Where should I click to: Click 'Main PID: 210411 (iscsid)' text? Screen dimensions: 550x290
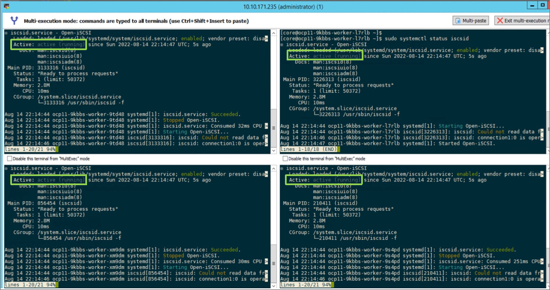coord(320,203)
